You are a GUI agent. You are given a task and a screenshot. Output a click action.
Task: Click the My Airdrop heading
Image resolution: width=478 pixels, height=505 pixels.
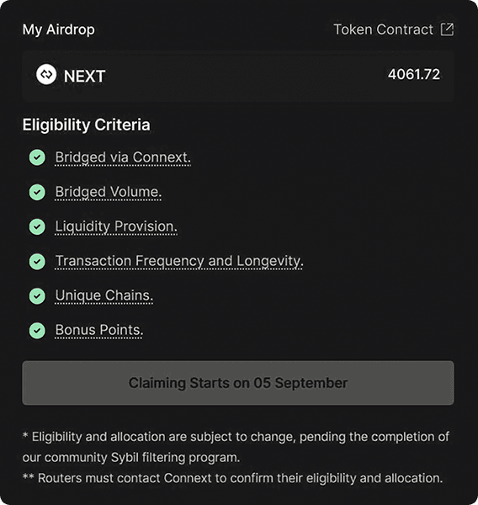[x=59, y=29]
